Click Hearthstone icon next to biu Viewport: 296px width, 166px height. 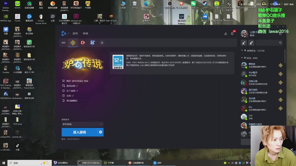[x=280, y=108]
